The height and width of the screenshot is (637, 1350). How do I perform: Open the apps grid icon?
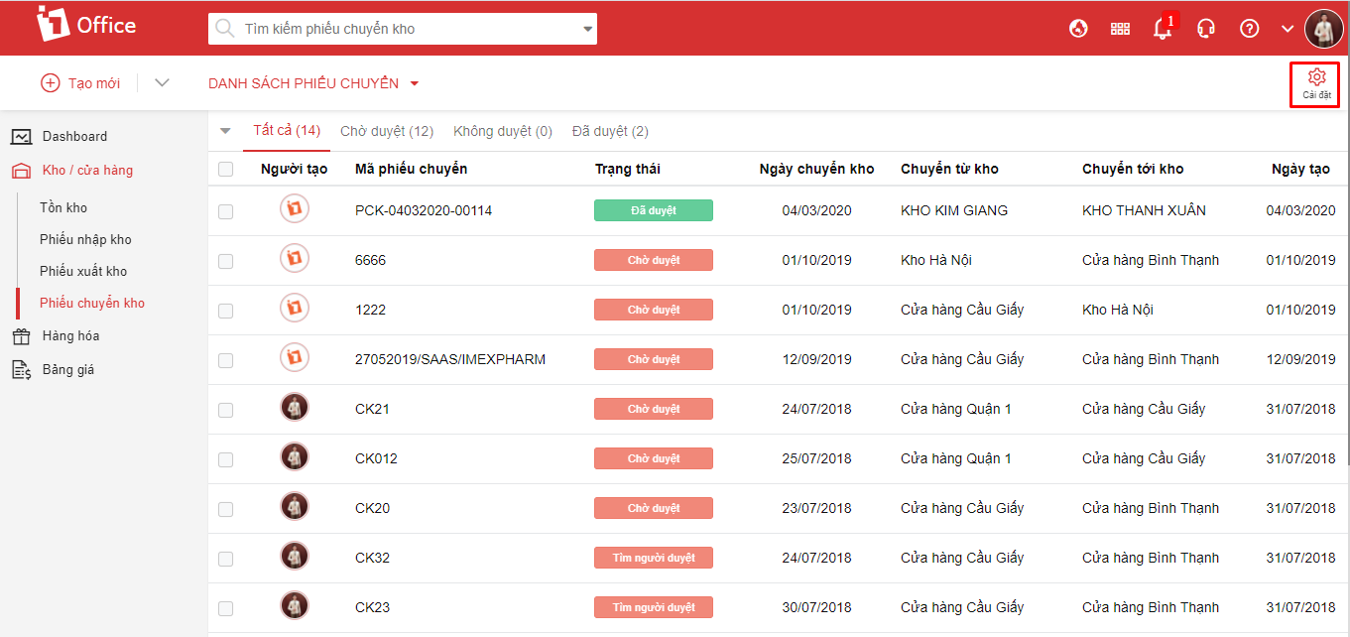coord(1120,29)
